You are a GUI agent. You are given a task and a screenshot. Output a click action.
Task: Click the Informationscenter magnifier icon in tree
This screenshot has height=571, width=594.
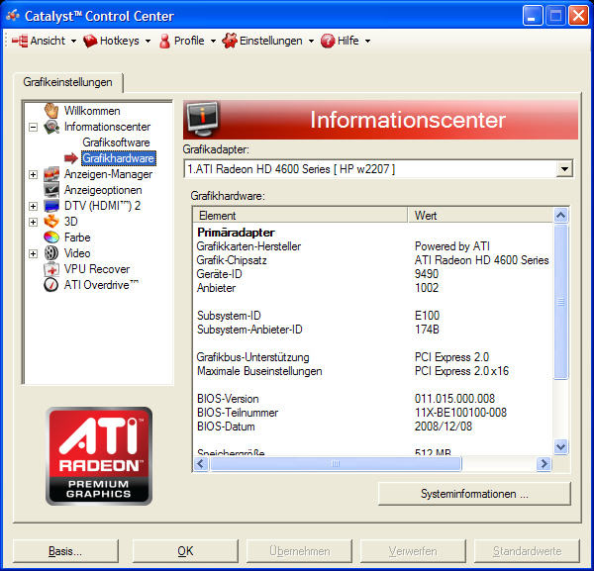51,127
